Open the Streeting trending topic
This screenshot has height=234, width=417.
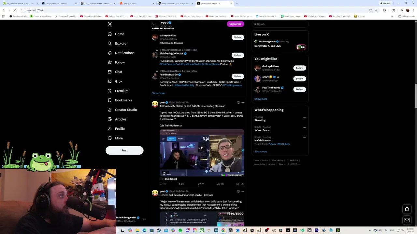(x=260, y=120)
